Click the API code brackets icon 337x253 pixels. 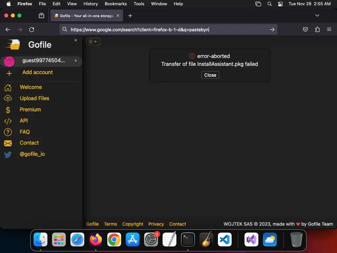point(8,121)
